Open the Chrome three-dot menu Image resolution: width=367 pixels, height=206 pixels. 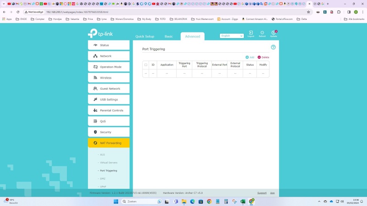click(362, 12)
